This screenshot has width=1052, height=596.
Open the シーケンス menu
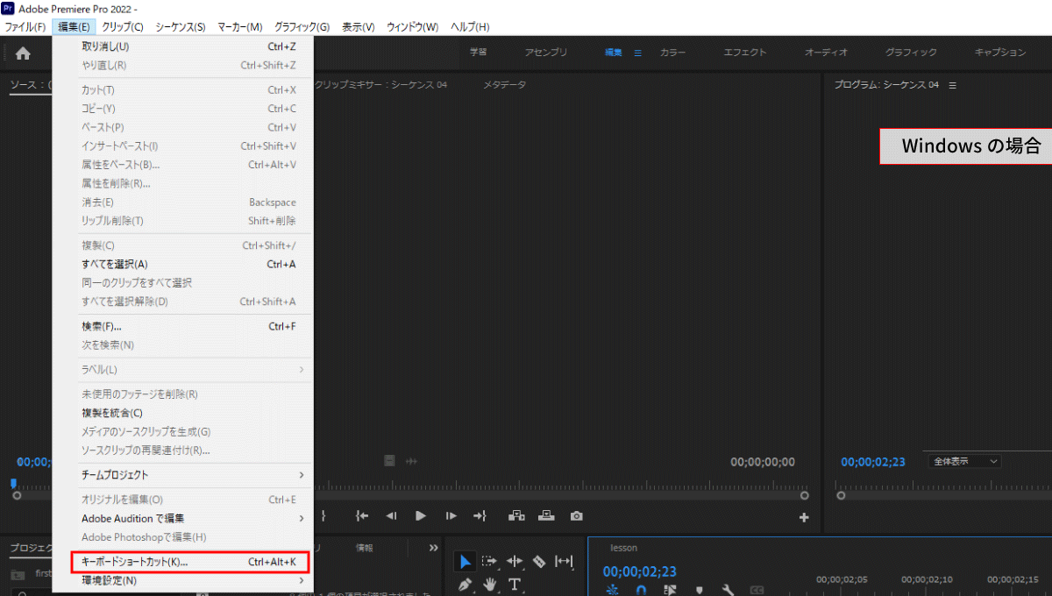click(181, 27)
